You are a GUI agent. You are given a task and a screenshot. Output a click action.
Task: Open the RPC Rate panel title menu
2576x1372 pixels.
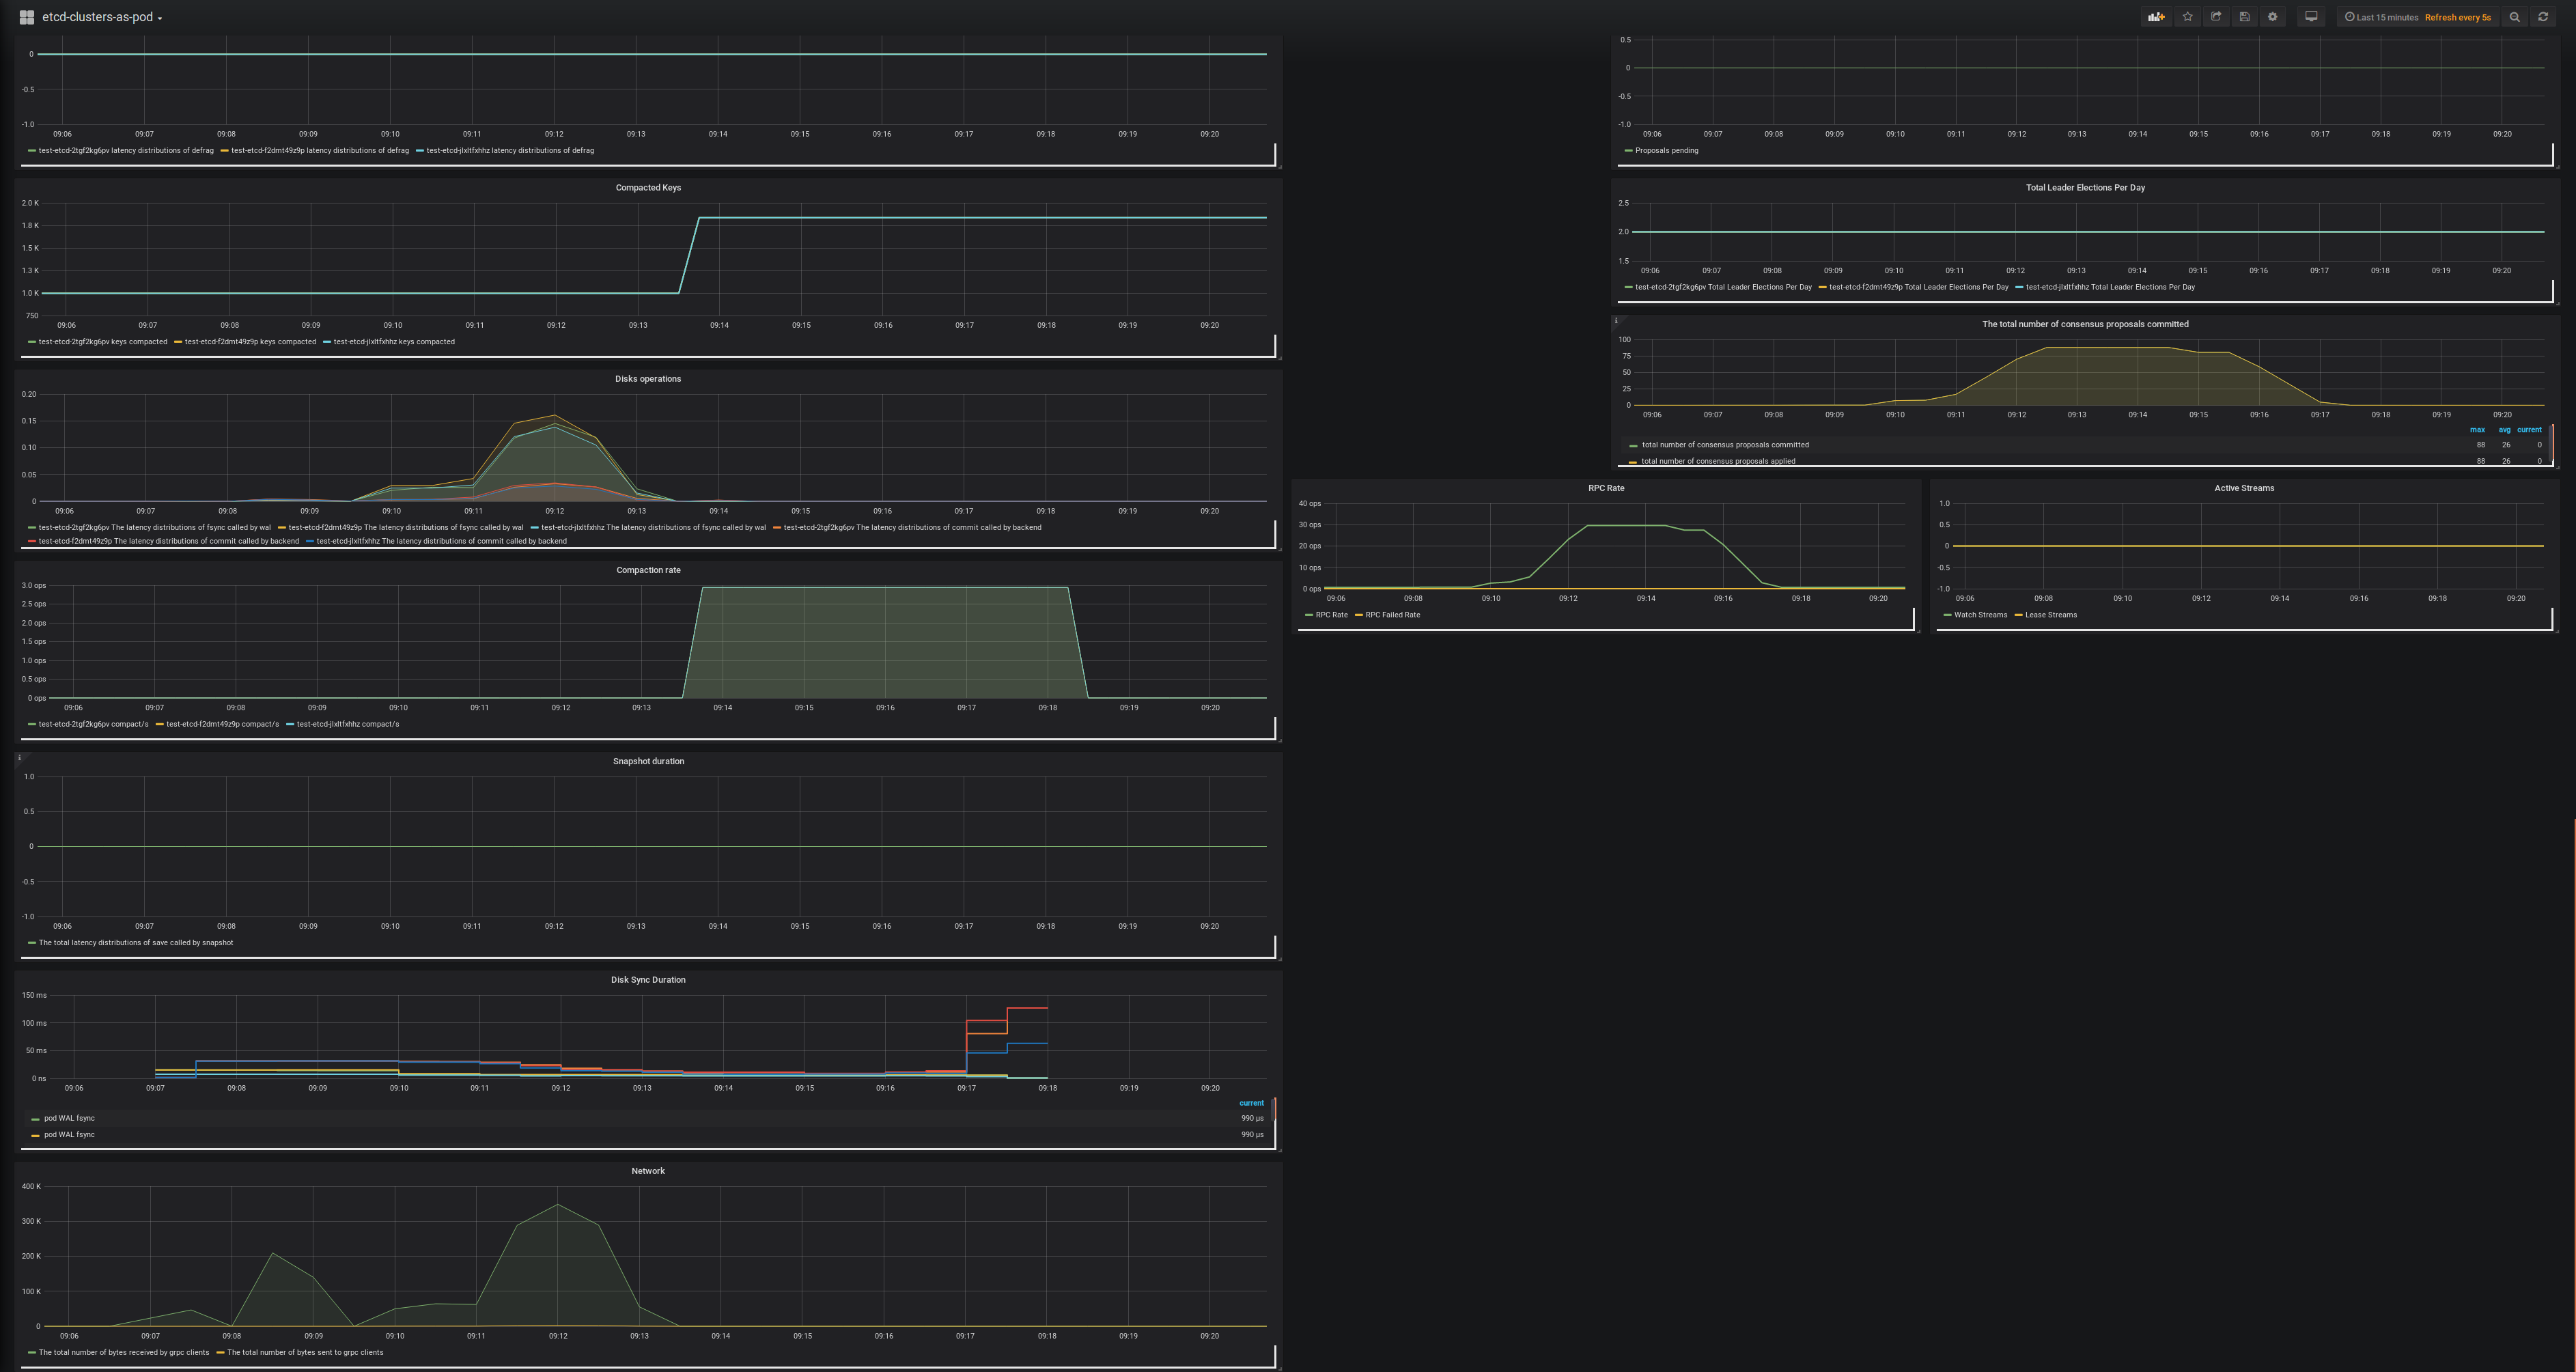[x=1606, y=488]
